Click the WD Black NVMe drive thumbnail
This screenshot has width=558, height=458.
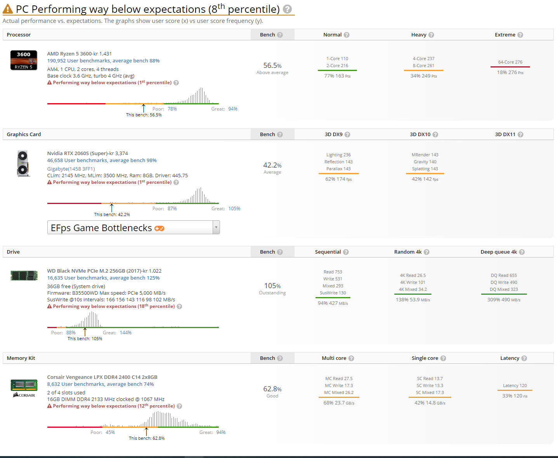[x=24, y=276]
